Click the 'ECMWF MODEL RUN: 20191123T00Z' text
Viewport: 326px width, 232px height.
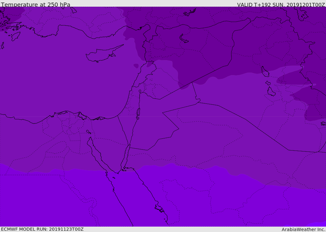click(42, 229)
